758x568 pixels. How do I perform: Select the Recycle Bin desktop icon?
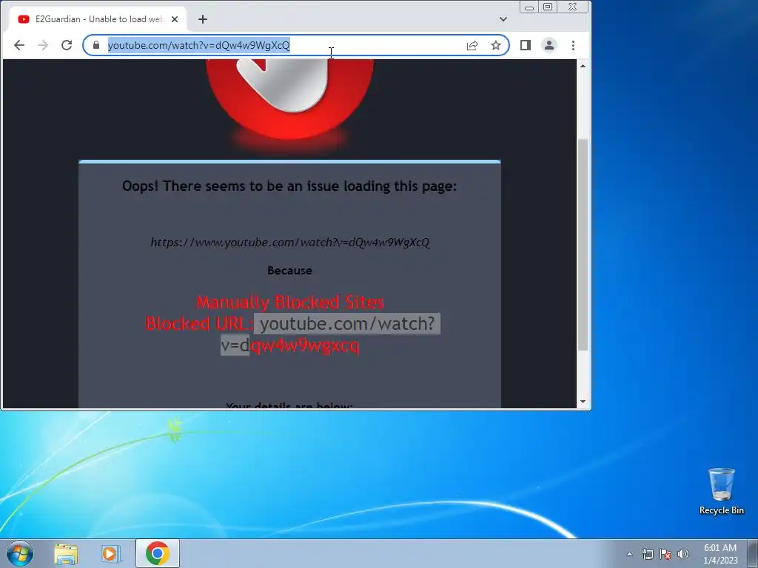(721, 492)
